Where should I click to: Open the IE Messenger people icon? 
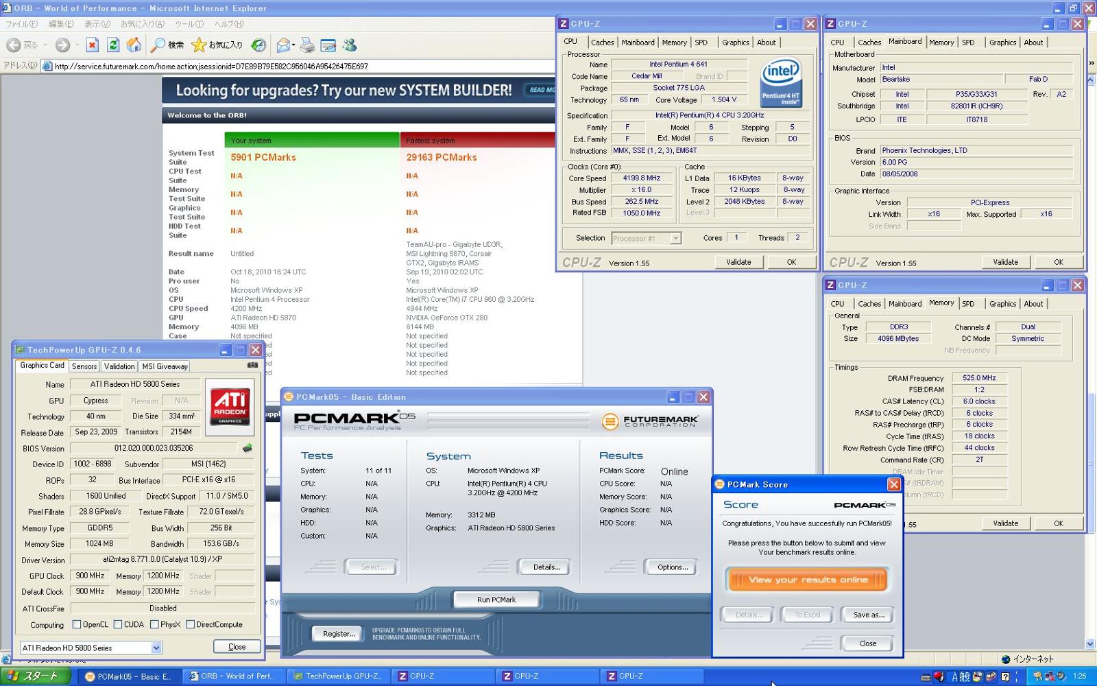click(x=350, y=45)
